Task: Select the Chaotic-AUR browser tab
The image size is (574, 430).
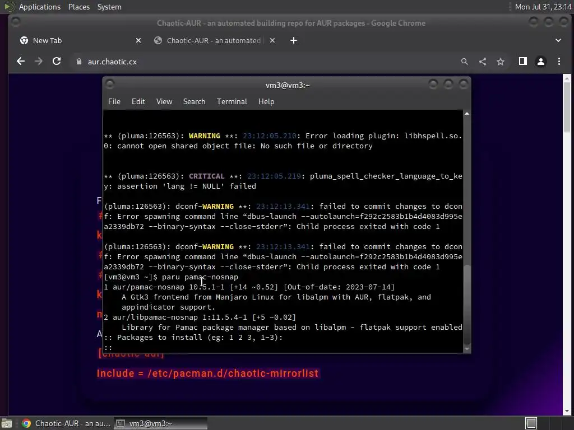Action: (x=214, y=40)
